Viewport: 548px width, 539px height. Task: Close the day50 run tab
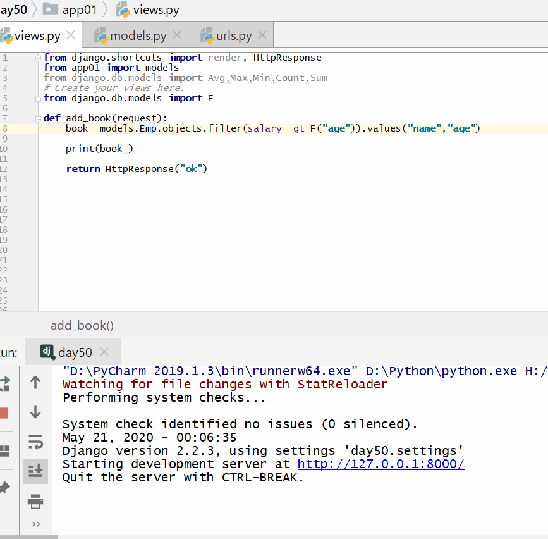coord(104,352)
